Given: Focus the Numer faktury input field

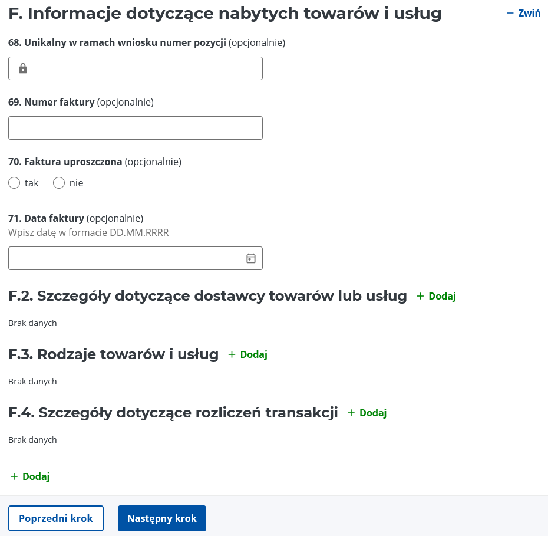Looking at the screenshot, I should tap(136, 128).
